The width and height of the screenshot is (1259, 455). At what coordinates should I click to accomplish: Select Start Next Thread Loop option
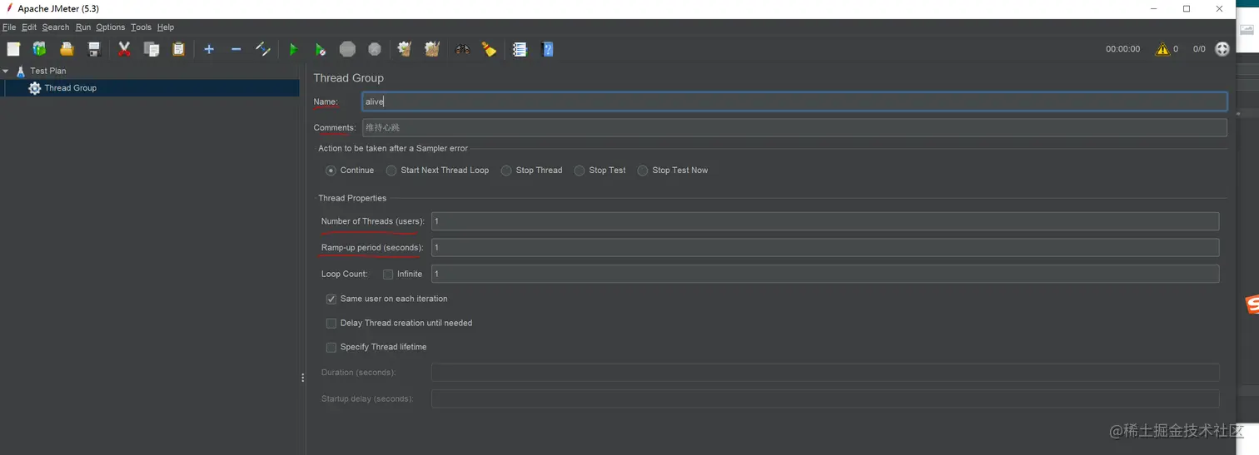(x=391, y=170)
